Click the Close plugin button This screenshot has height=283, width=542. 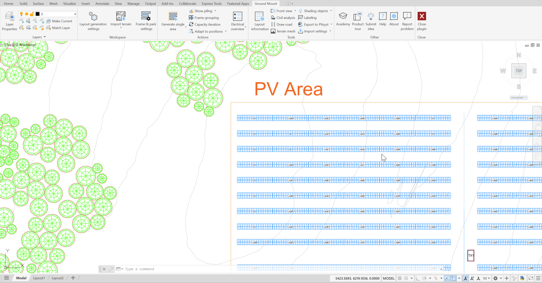click(x=422, y=21)
